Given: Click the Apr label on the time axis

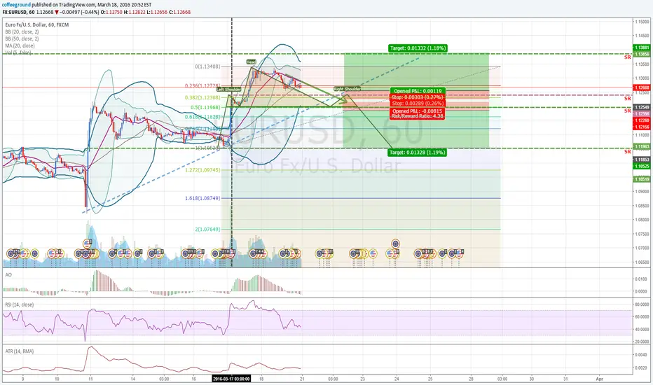Looking at the screenshot, I should point(599,379).
